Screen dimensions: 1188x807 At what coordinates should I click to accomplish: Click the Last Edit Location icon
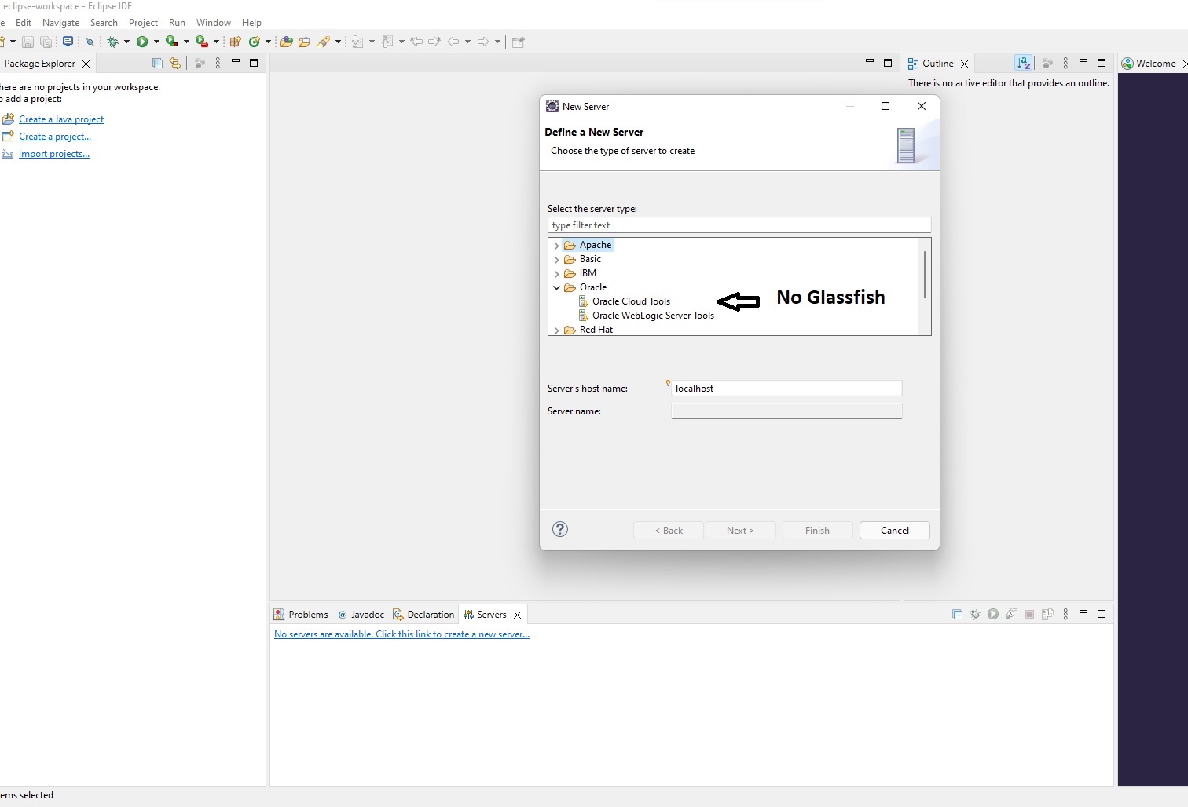[416, 42]
